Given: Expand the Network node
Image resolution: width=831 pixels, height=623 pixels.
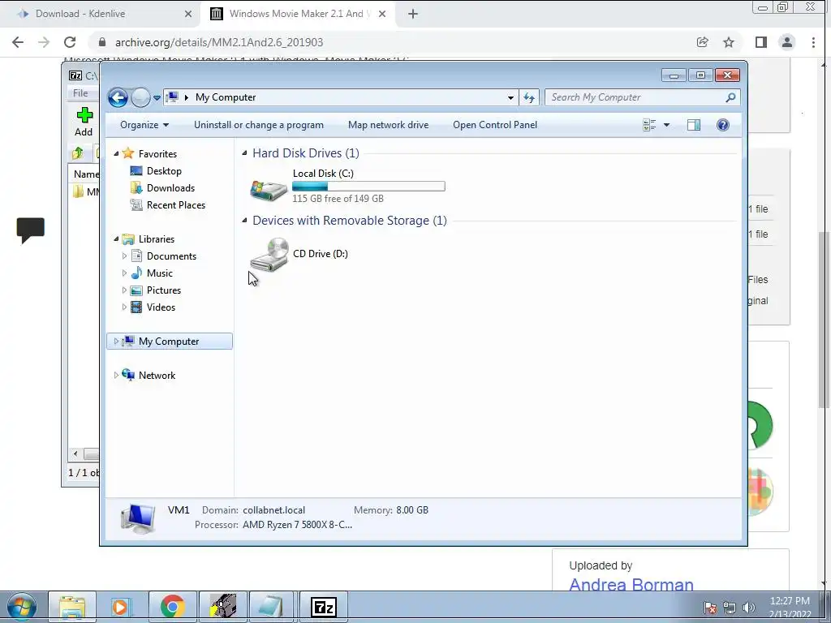Looking at the screenshot, I should coord(116,375).
